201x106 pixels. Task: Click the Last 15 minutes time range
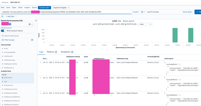click(153, 12)
